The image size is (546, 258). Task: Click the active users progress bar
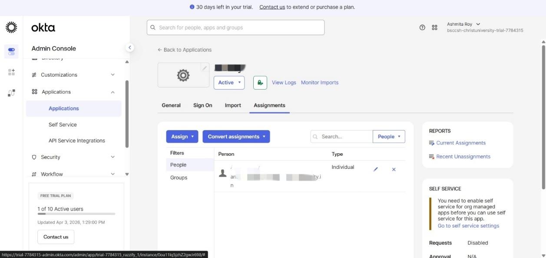76,214
